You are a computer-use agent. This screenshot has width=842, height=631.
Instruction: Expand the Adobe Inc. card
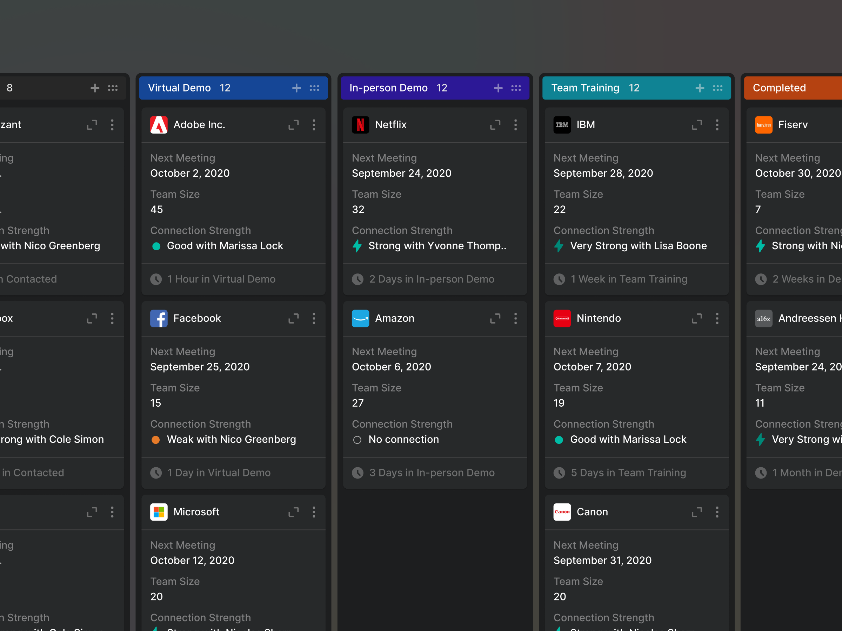[x=294, y=125]
